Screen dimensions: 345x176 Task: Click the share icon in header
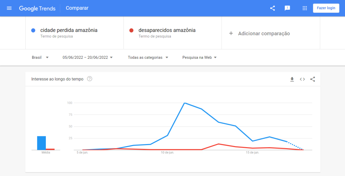pos(273,8)
